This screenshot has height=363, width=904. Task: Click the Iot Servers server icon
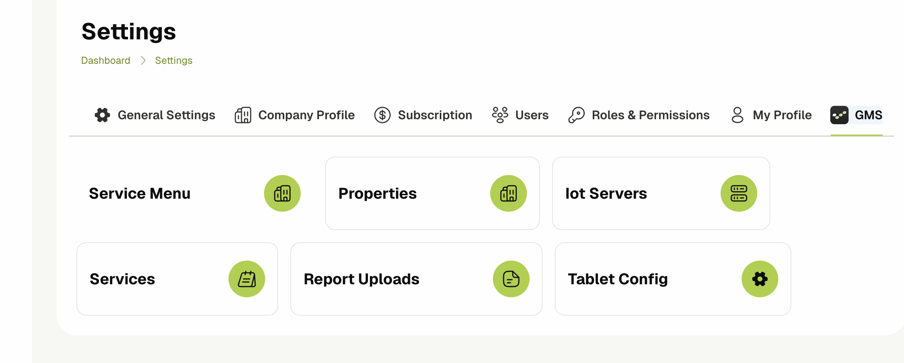tap(739, 193)
